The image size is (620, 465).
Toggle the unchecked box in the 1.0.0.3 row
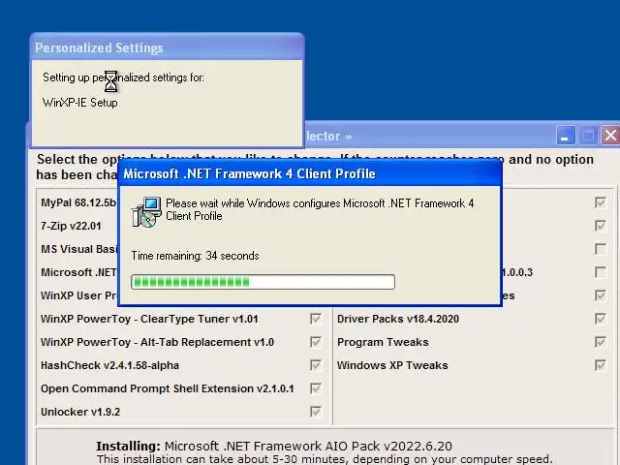point(601,272)
